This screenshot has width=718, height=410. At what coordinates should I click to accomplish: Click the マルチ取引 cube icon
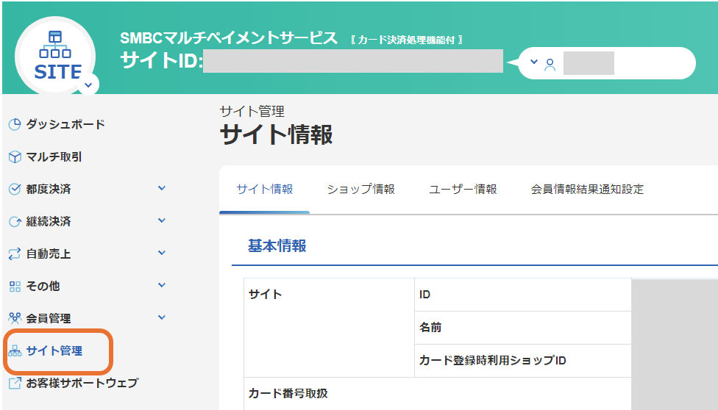click(15, 157)
